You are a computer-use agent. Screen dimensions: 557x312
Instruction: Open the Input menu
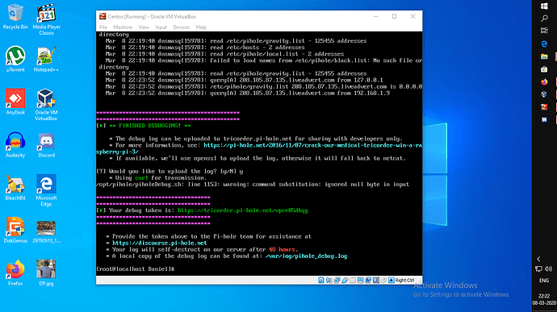point(161,27)
